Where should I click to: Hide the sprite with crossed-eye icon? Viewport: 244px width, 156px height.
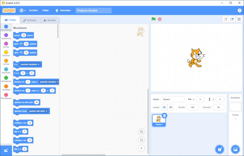click(171, 107)
